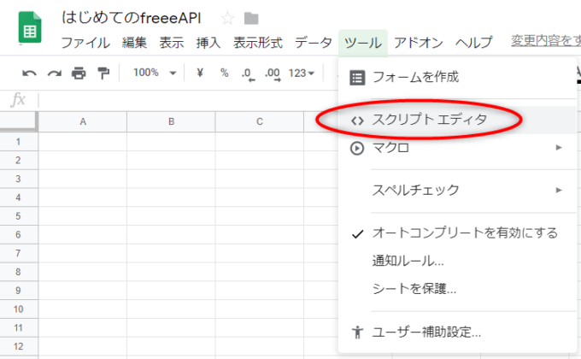Rename the はじめてのfreeeAPI title
This screenshot has width=581, height=359.
tap(132, 18)
